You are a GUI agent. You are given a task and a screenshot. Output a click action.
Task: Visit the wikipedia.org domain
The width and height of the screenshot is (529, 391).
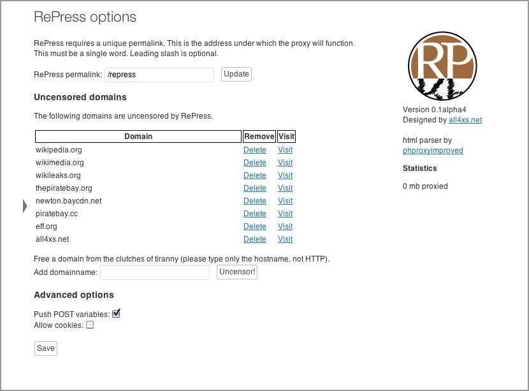285,150
